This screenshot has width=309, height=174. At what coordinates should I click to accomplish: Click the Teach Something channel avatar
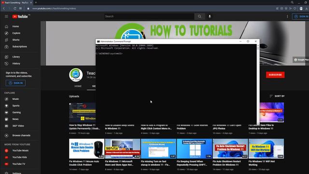click(76, 75)
